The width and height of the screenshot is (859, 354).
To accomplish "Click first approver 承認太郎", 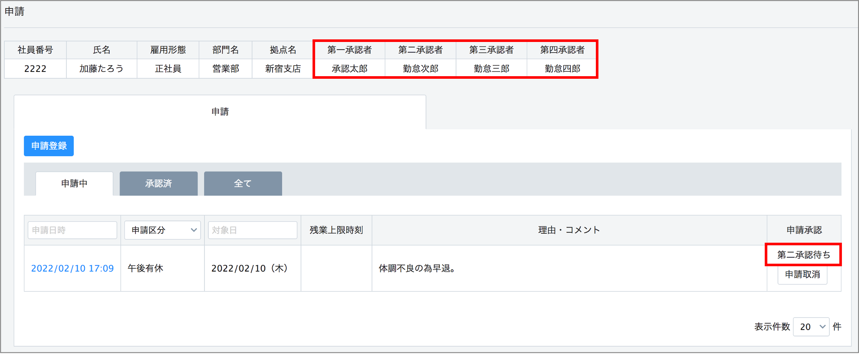I will (x=349, y=69).
